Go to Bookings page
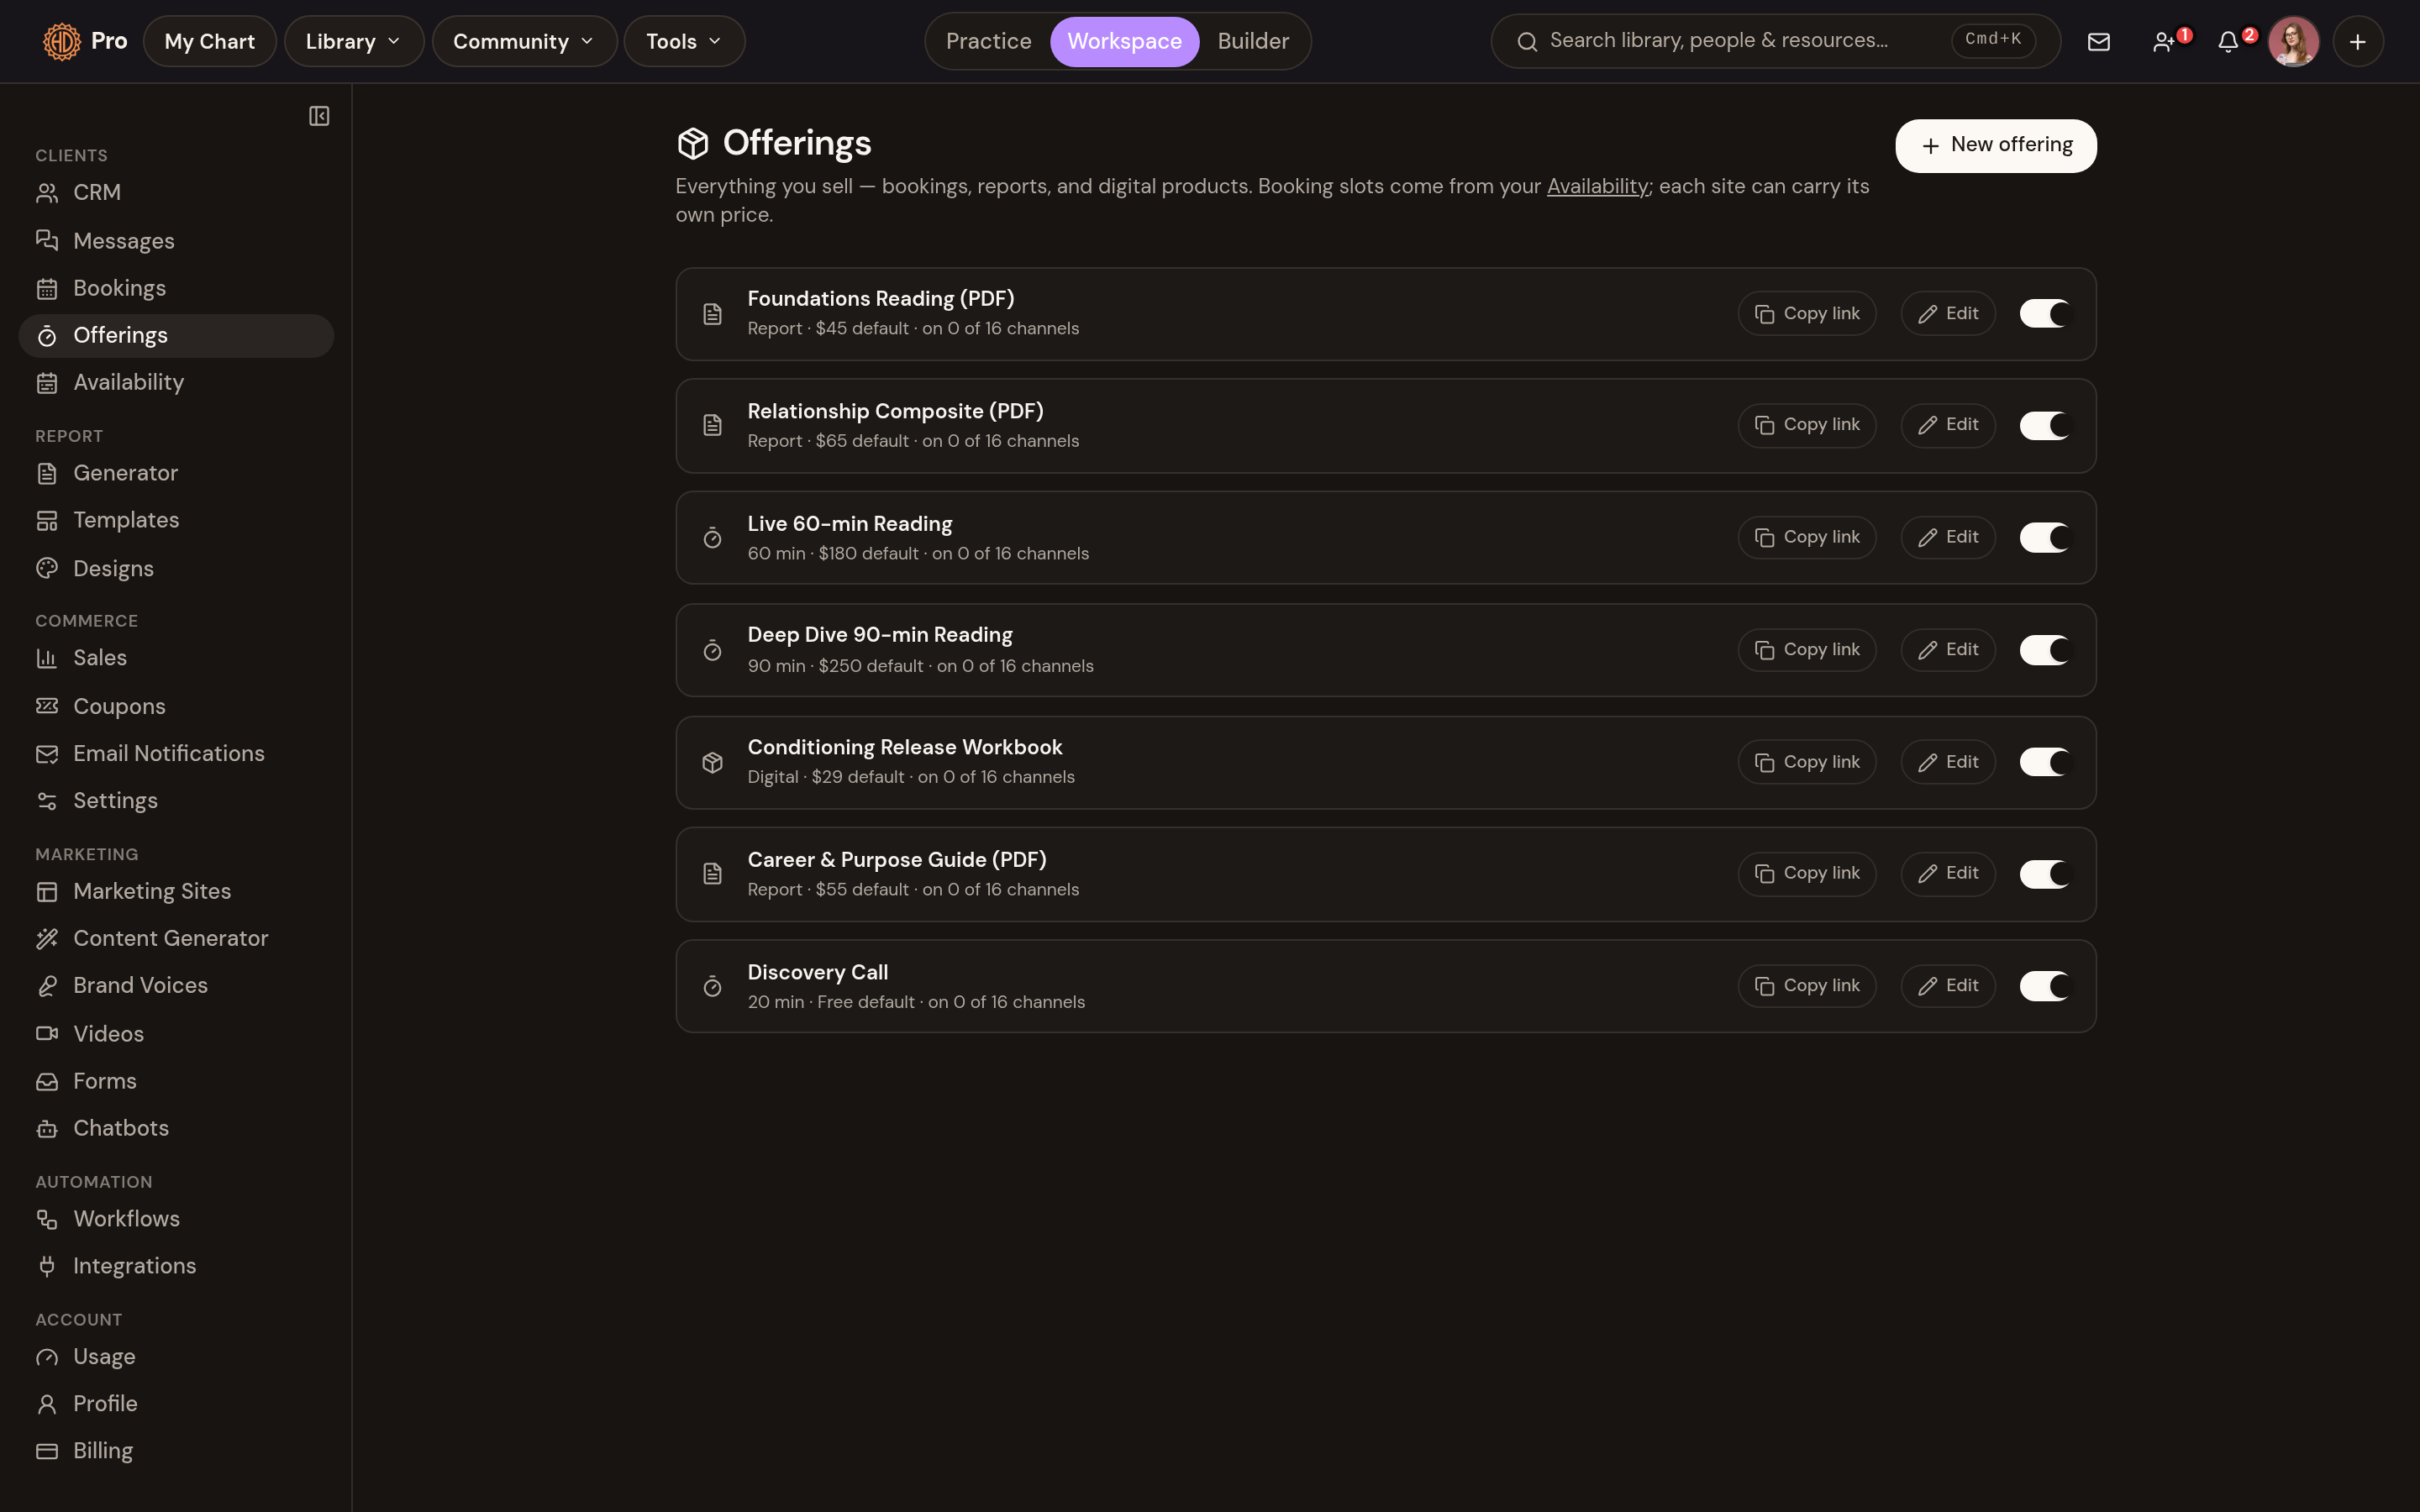The width and height of the screenshot is (2420, 1512). click(x=176, y=288)
